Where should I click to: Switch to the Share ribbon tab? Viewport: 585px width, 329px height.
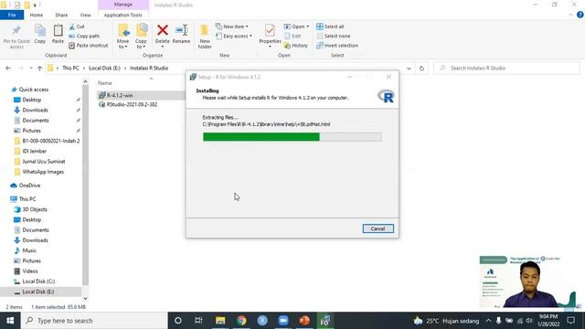point(61,15)
